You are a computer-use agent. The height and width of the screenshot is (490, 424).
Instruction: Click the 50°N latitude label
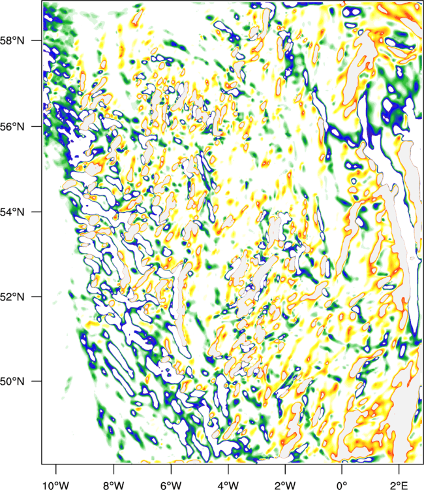click(12, 382)
